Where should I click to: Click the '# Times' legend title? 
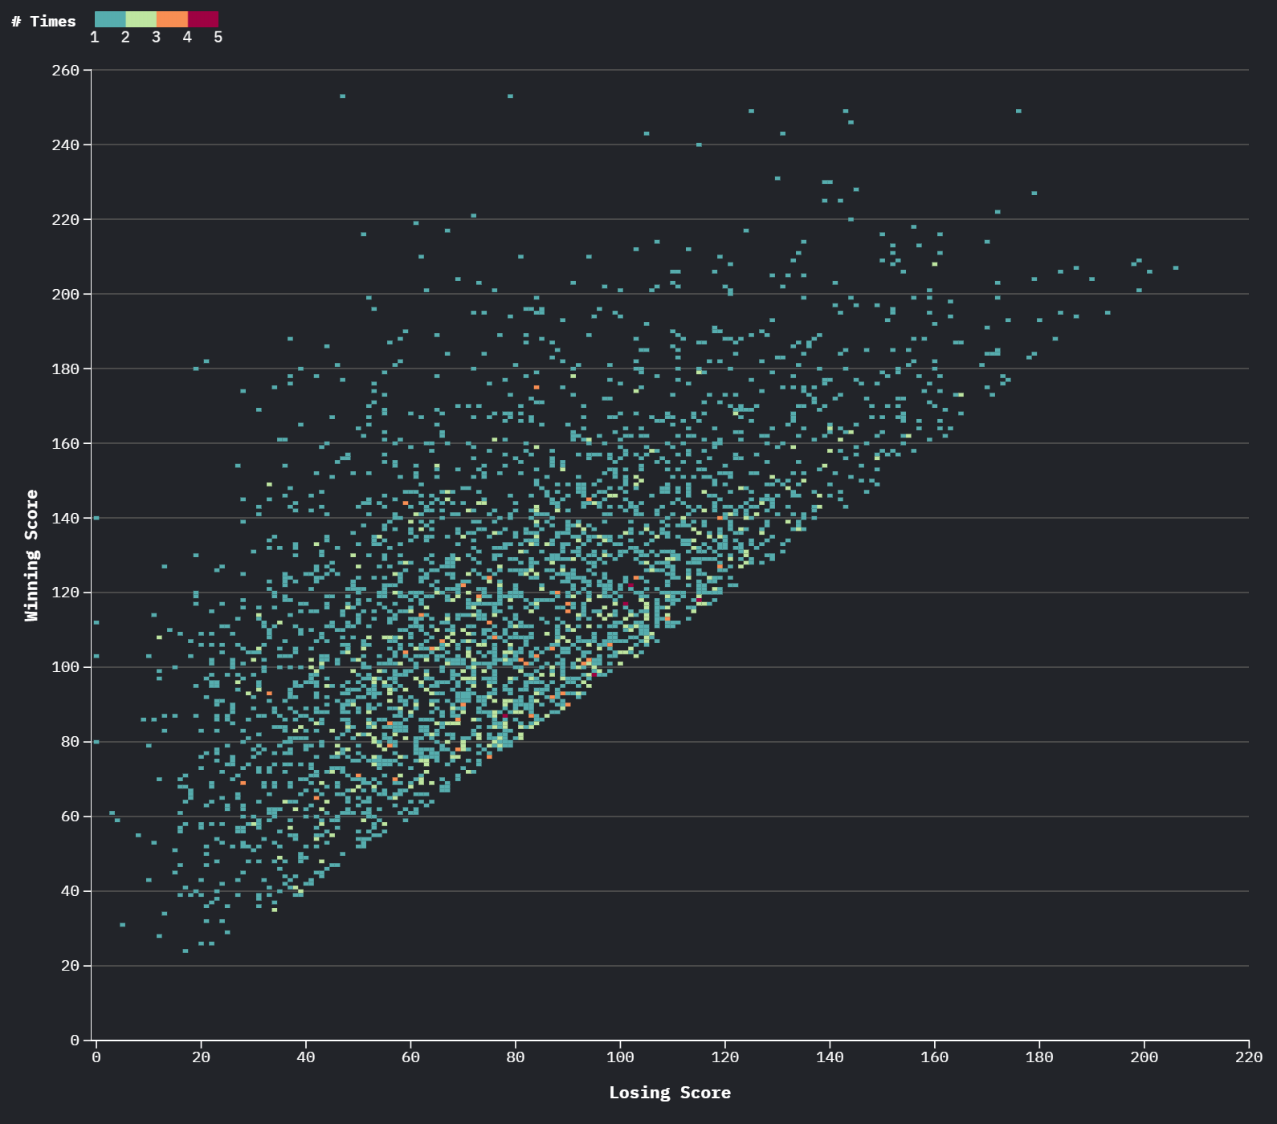click(43, 22)
